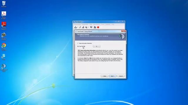This screenshot has height=105, width=188.
Task: Click the Next button in Setup Wizard
Action: coord(113,76)
